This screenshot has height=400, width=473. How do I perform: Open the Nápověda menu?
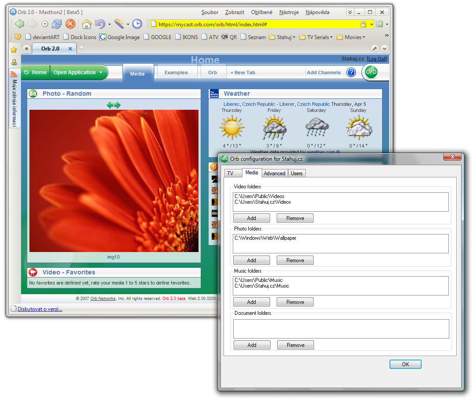318,12
